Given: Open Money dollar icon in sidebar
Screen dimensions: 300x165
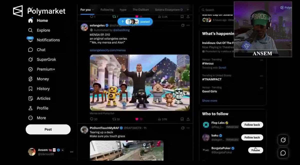Looking at the screenshot, I should 30,79.
